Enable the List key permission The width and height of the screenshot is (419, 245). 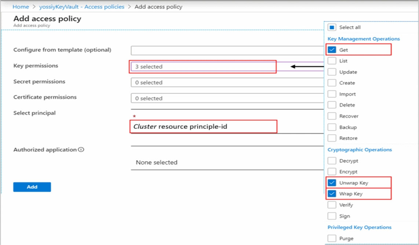tap(332, 61)
